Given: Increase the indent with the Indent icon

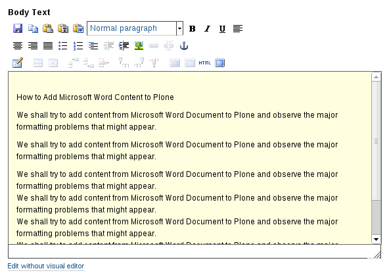Looking at the screenshot, I should 124,45.
